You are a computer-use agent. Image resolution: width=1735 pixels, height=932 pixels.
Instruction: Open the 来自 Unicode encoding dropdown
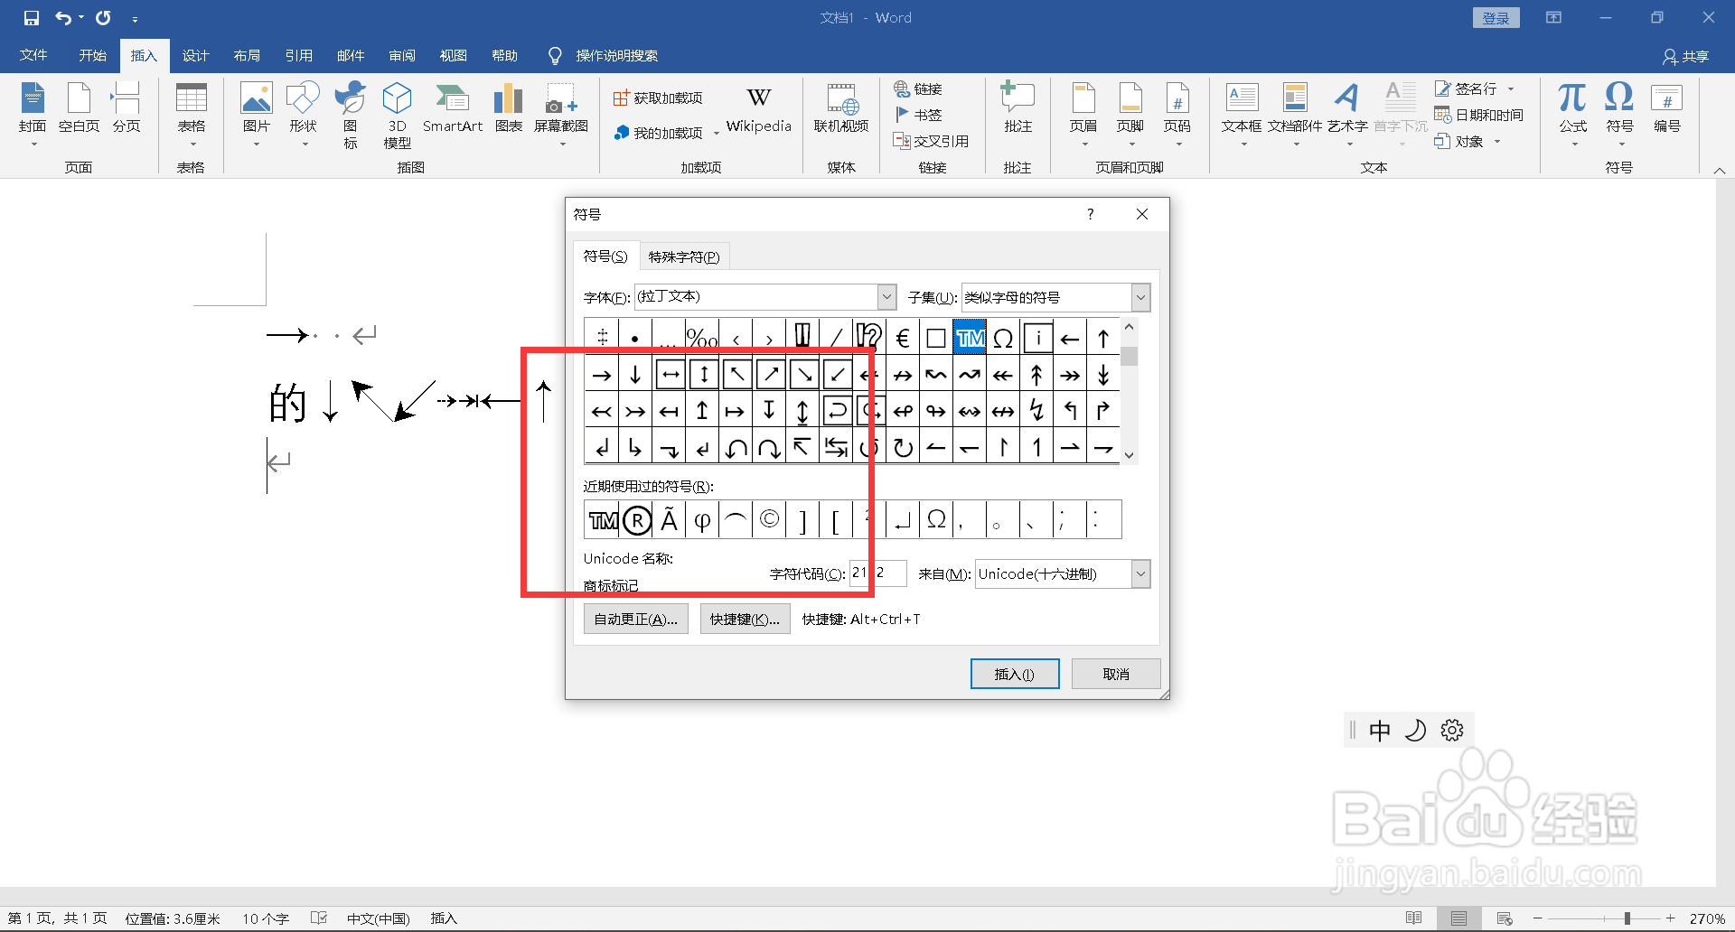[x=1140, y=574]
